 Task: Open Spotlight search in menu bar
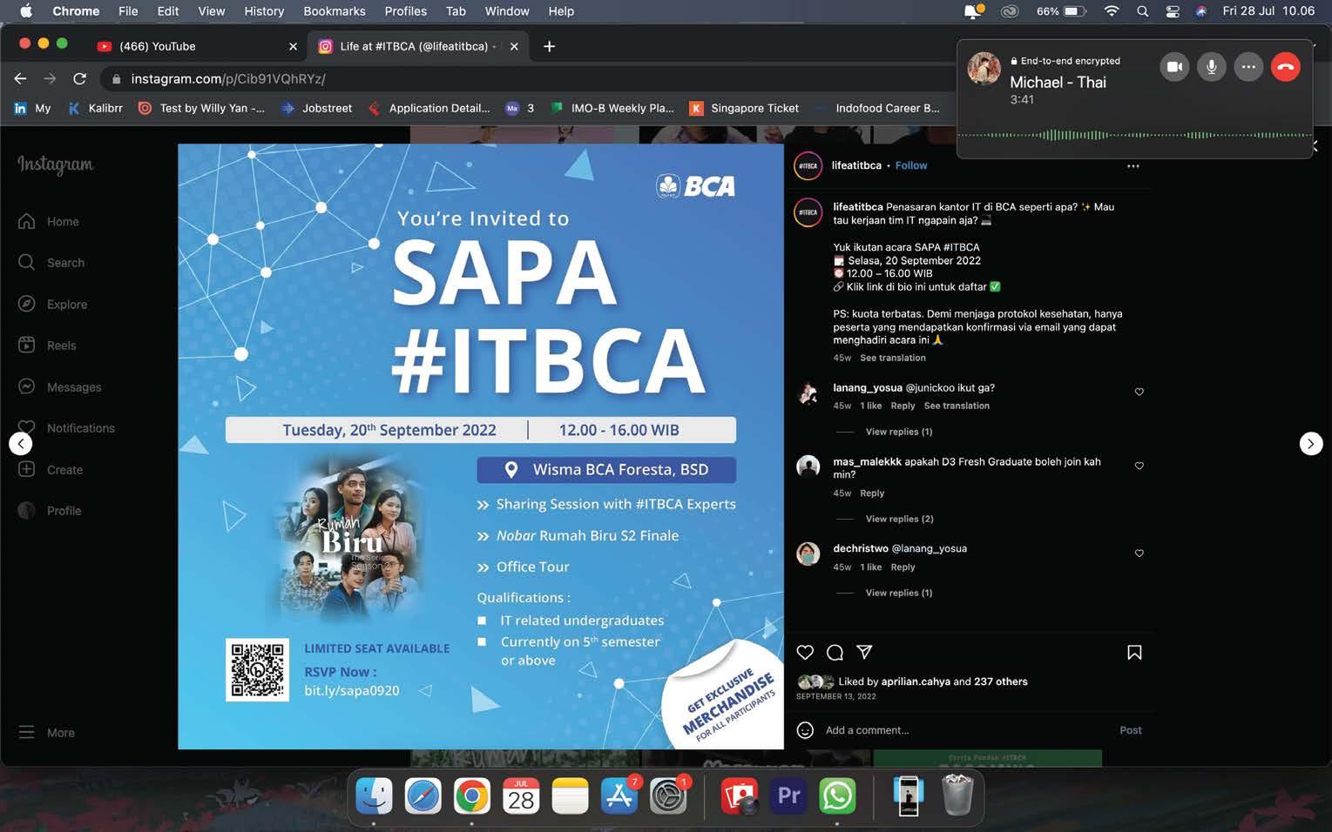click(1142, 11)
